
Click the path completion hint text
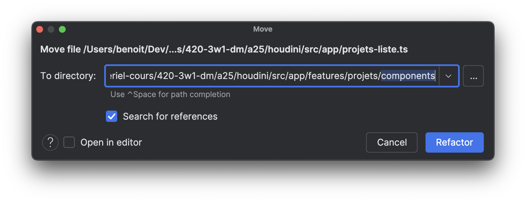(170, 95)
